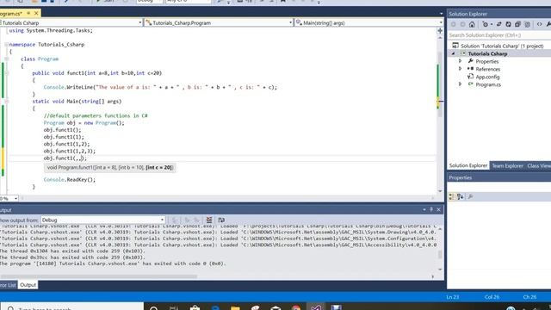Expand References node in Solution Explorer
Screen dimensions: 551x310
(x=460, y=69)
